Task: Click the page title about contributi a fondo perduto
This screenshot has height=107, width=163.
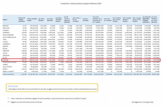Action: [x=81, y=4]
